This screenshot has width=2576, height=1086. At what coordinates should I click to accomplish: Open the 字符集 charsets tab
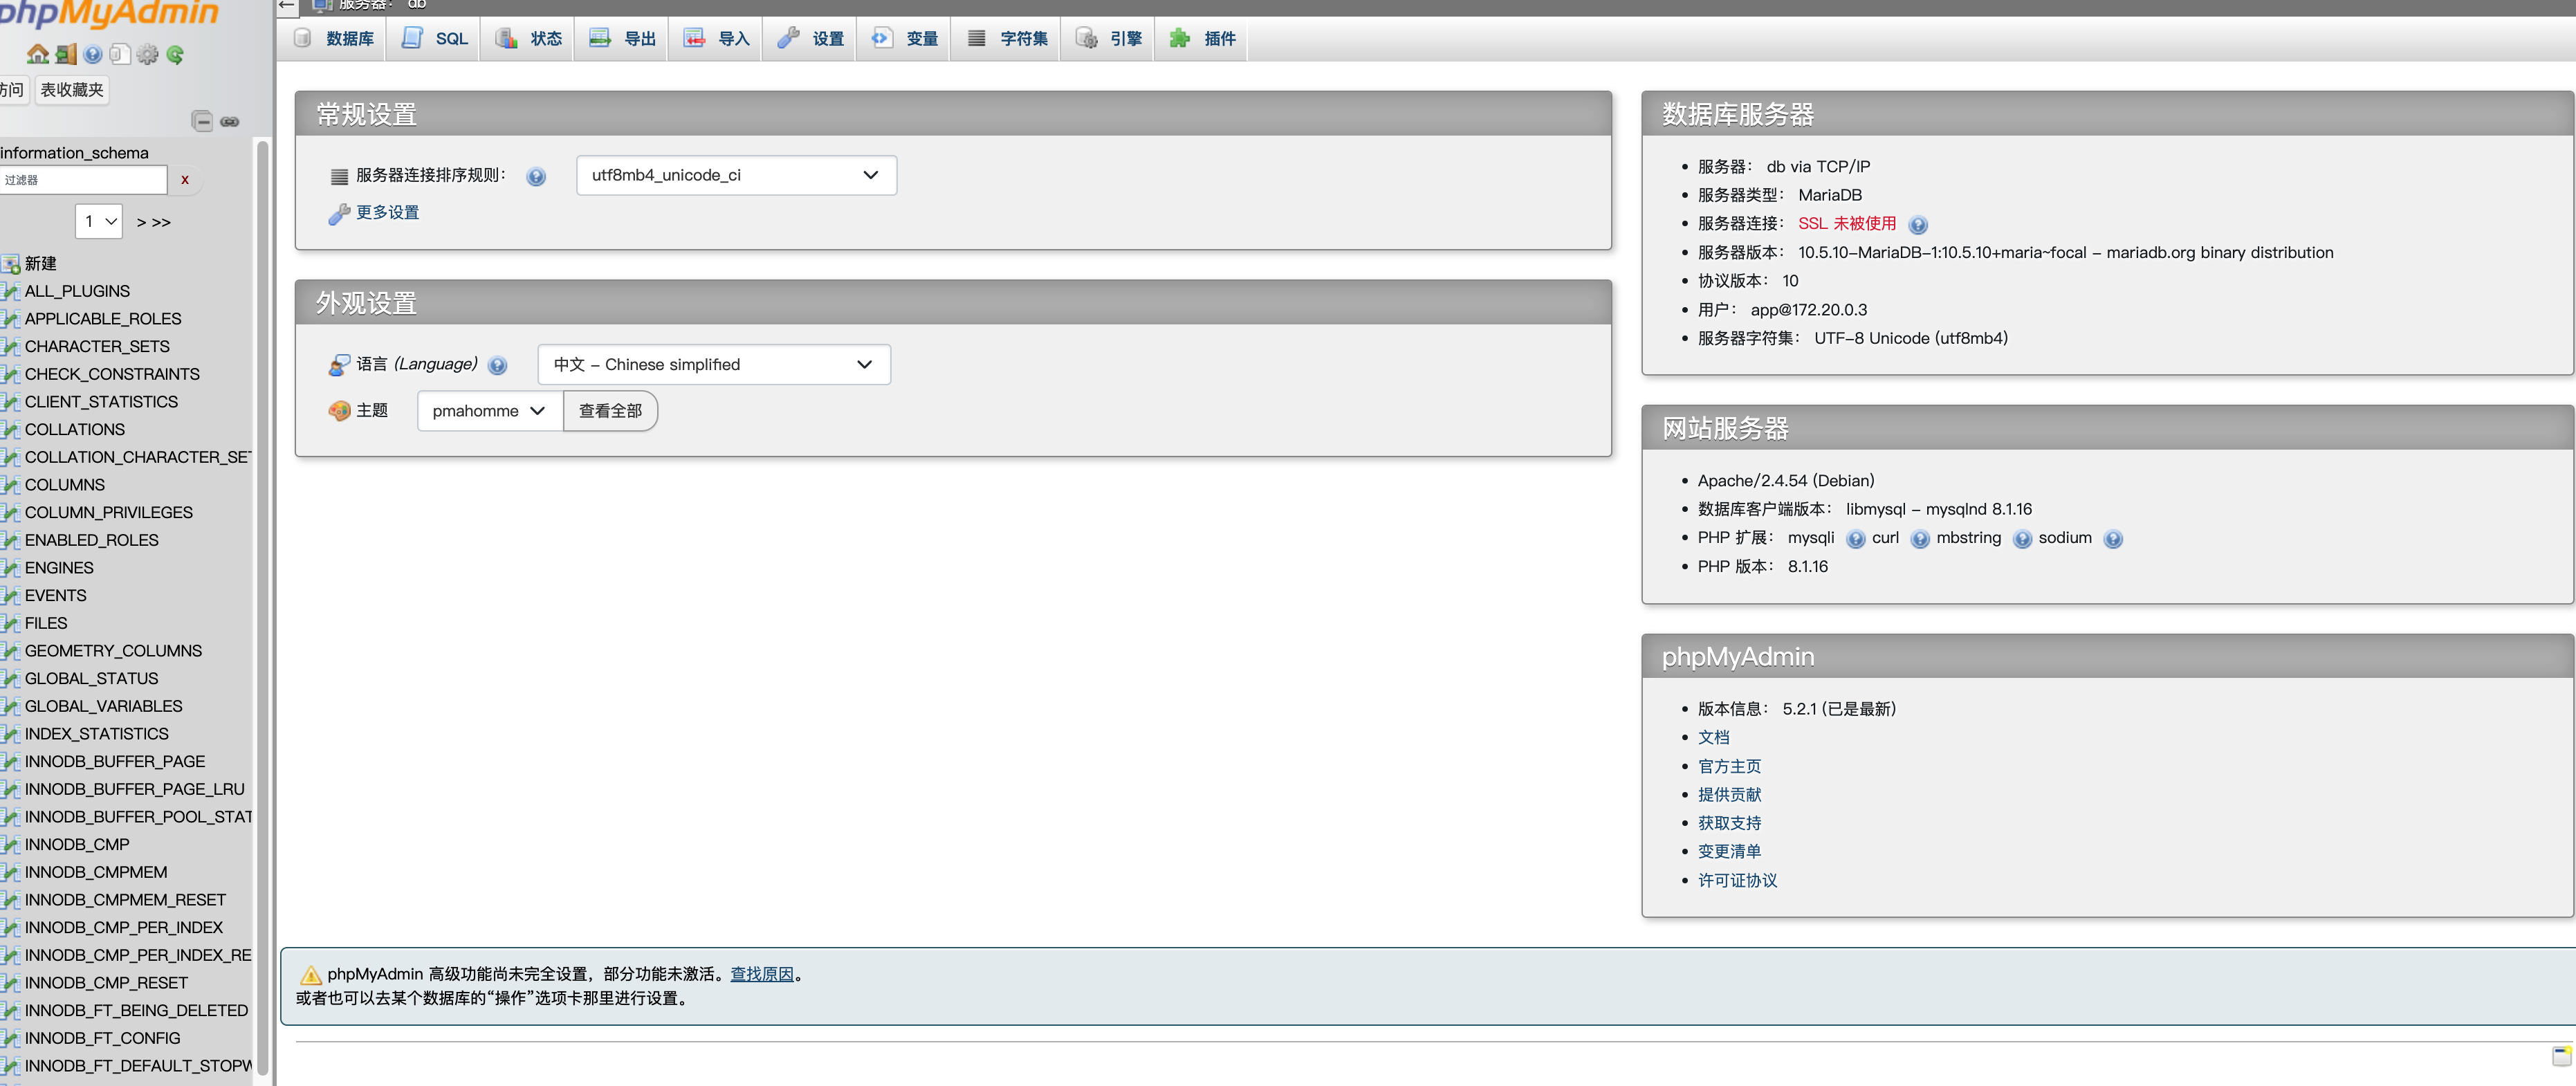coord(1007,38)
